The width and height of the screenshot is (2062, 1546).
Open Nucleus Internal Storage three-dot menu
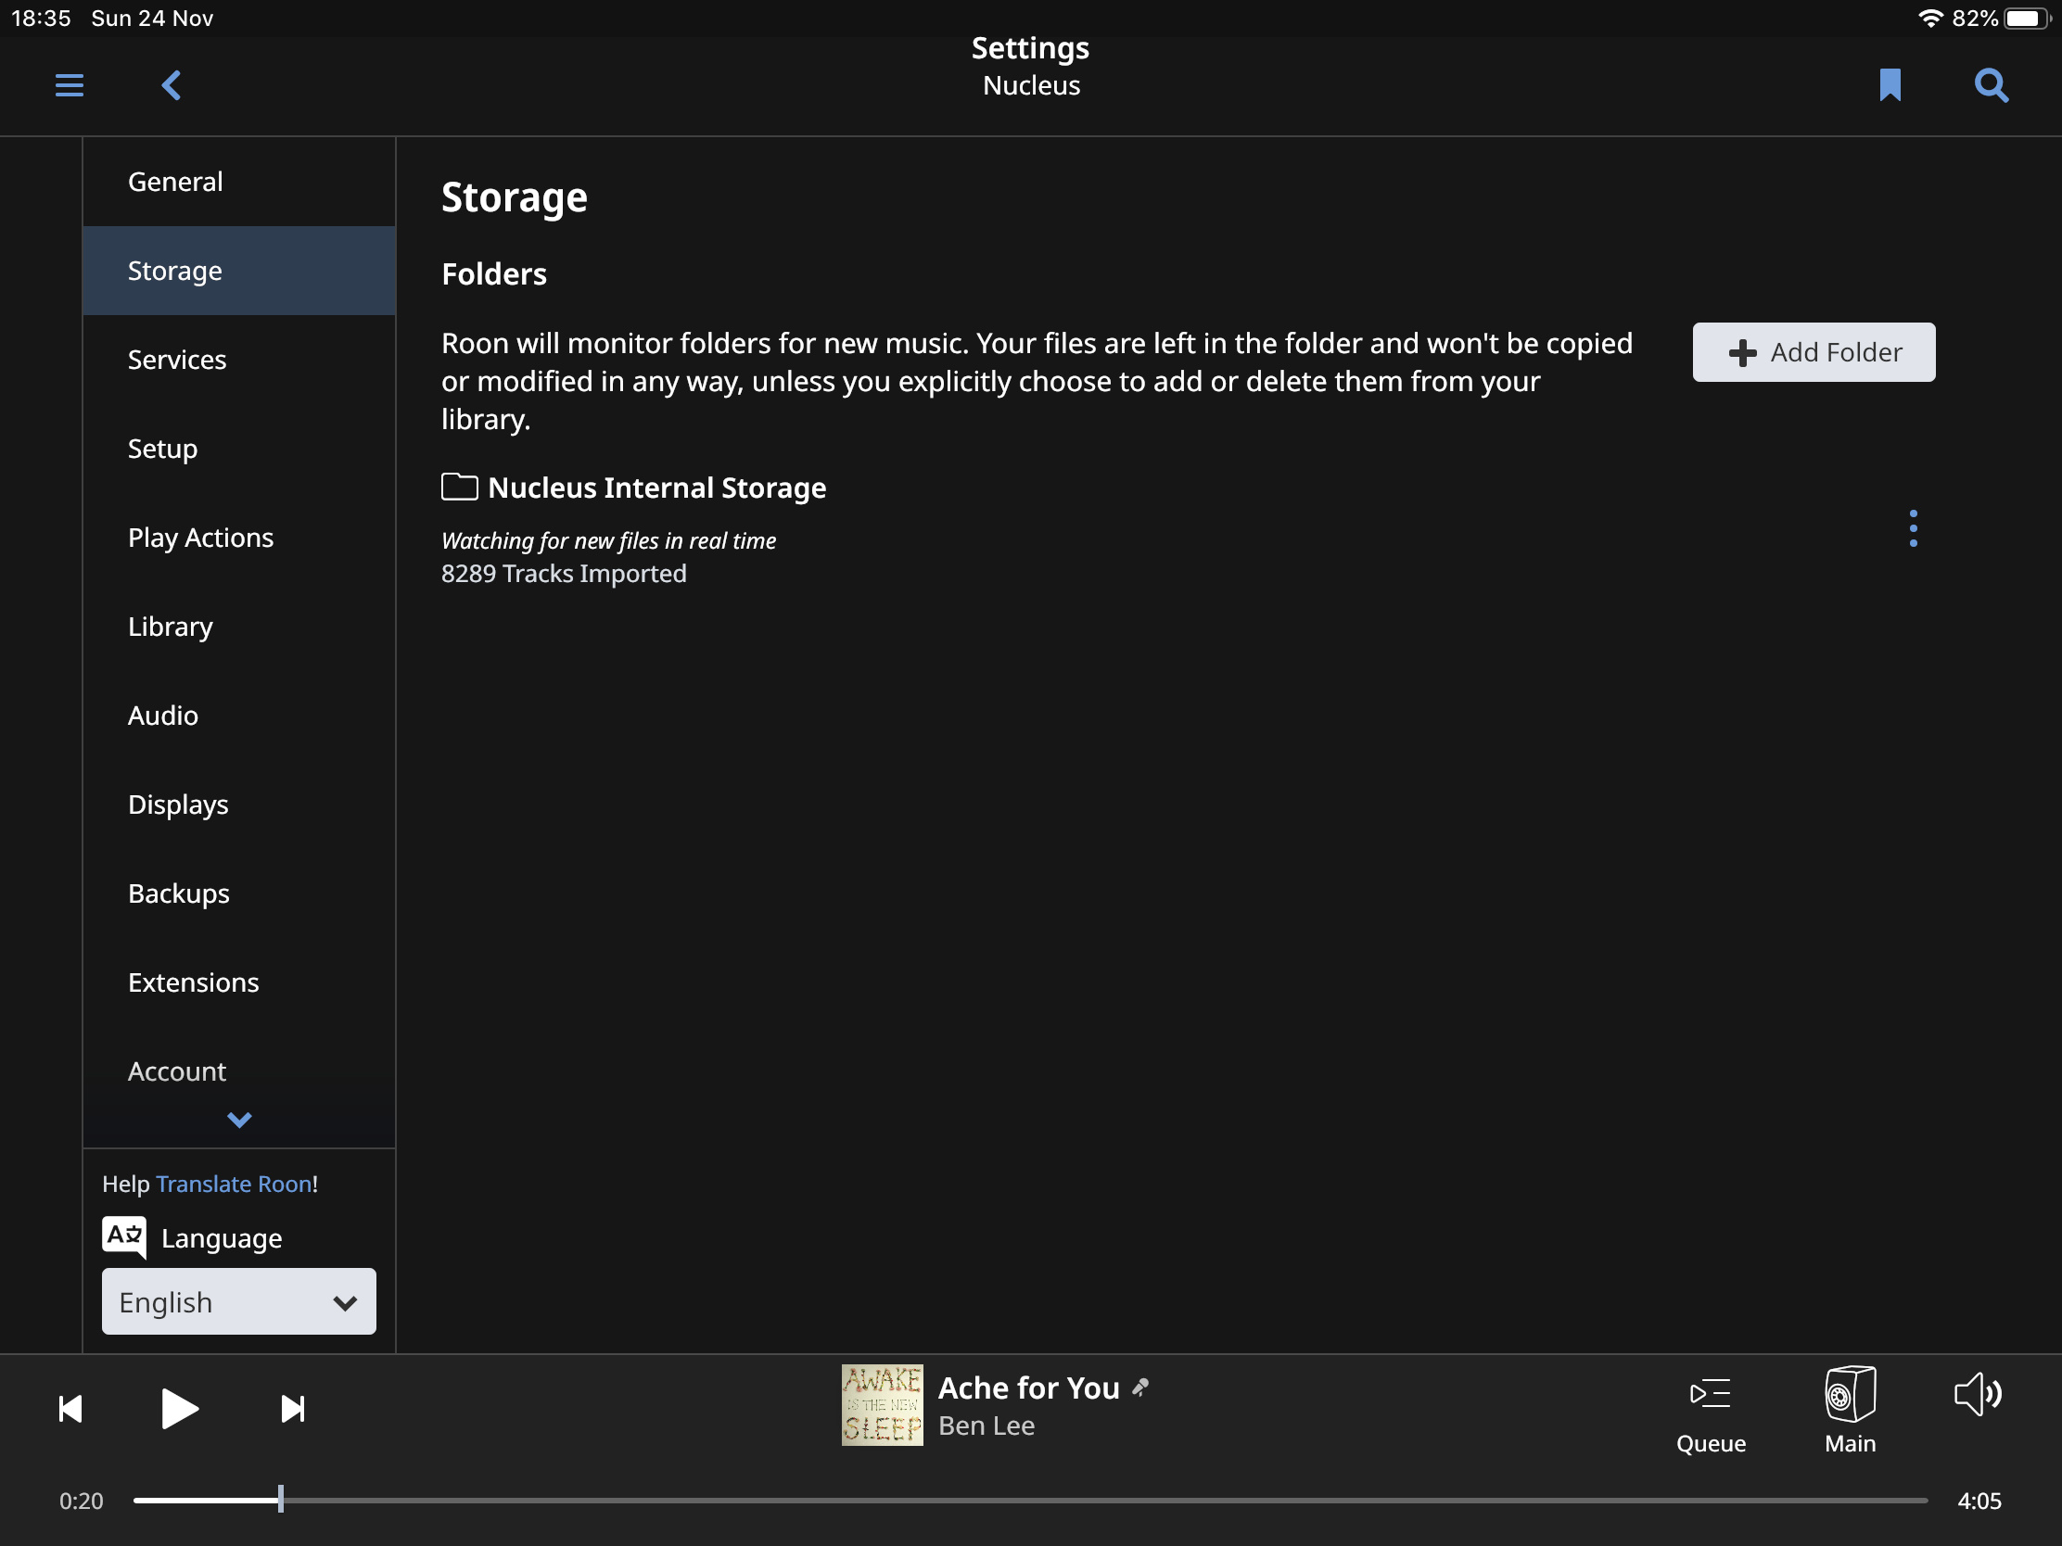click(1913, 528)
